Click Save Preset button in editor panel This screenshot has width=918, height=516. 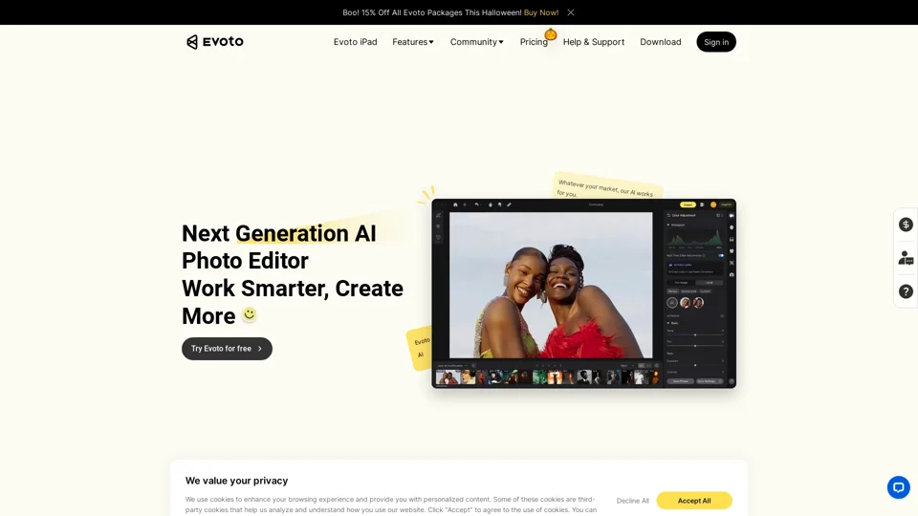680,381
